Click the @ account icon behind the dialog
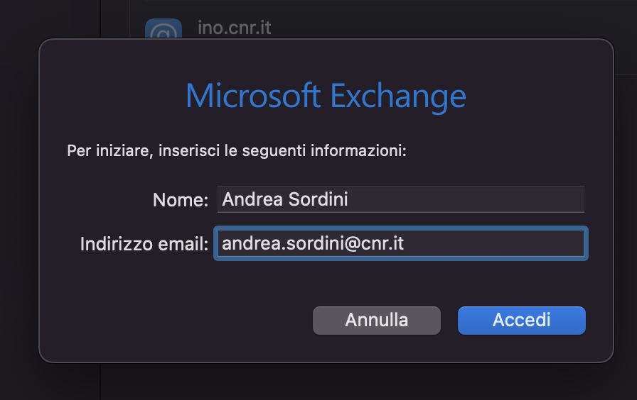This screenshot has width=637, height=400. click(x=164, y=29)
